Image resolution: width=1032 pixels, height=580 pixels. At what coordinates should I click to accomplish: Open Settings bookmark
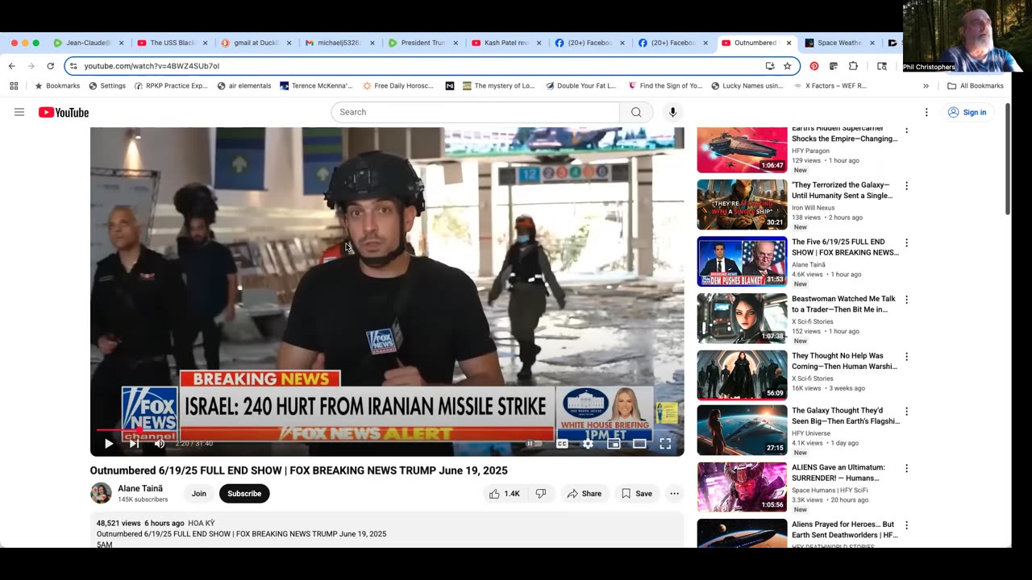click(107, 85)
